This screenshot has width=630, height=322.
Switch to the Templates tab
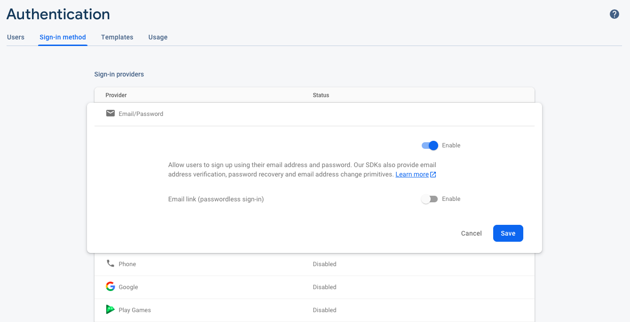click(x=117, y=37)
